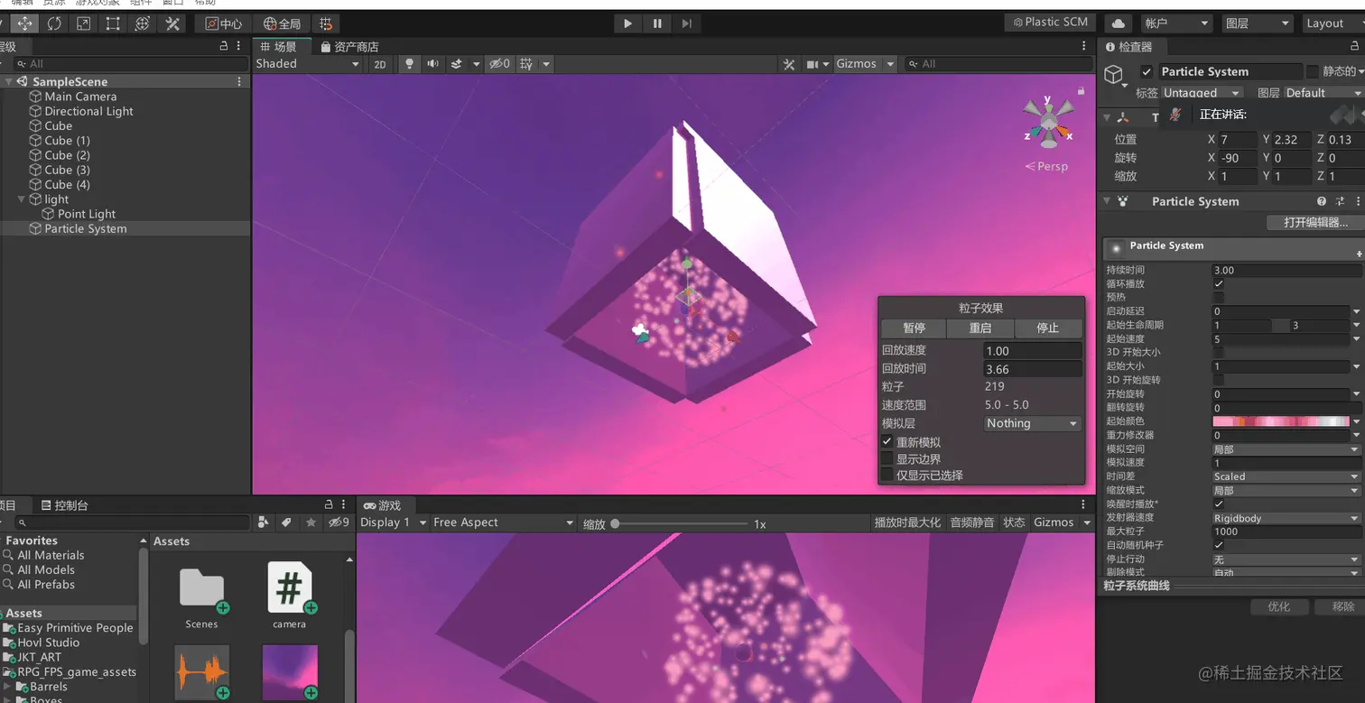Open the 图层 layers dropdown
The height and width of the screenshot is (703, 1365).
pyautogui.click(x=1258, y=23)
